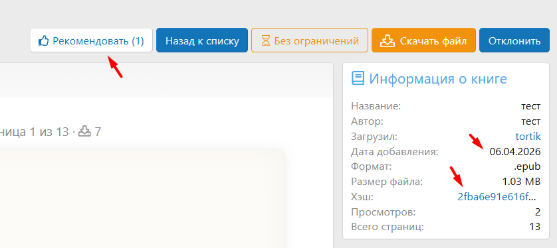557x248 pixels.
Task: Click the date 06.04.2026
Action: [515, 152]
